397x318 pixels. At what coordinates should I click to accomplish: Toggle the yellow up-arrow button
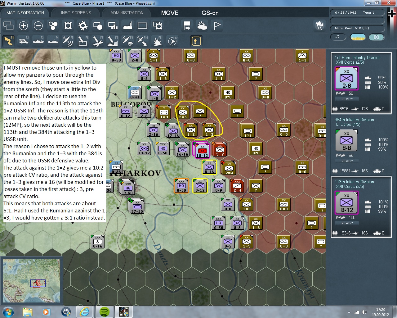[x=196, y=41]
